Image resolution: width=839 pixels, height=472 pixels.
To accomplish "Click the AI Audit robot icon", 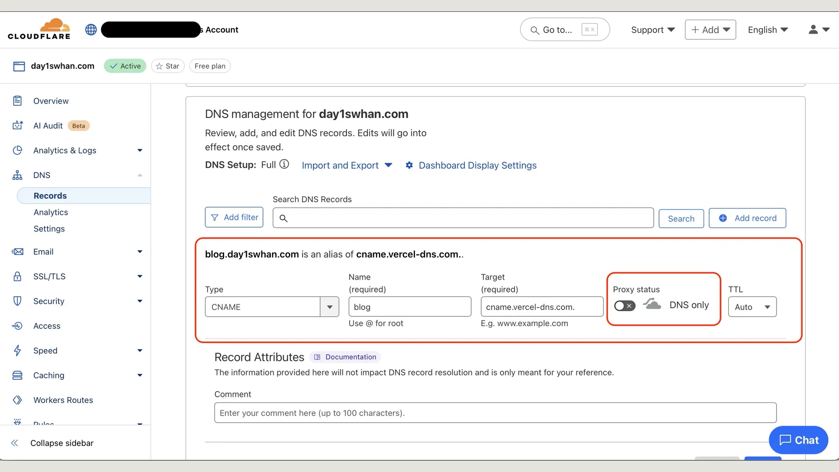I will pos(17,125).
